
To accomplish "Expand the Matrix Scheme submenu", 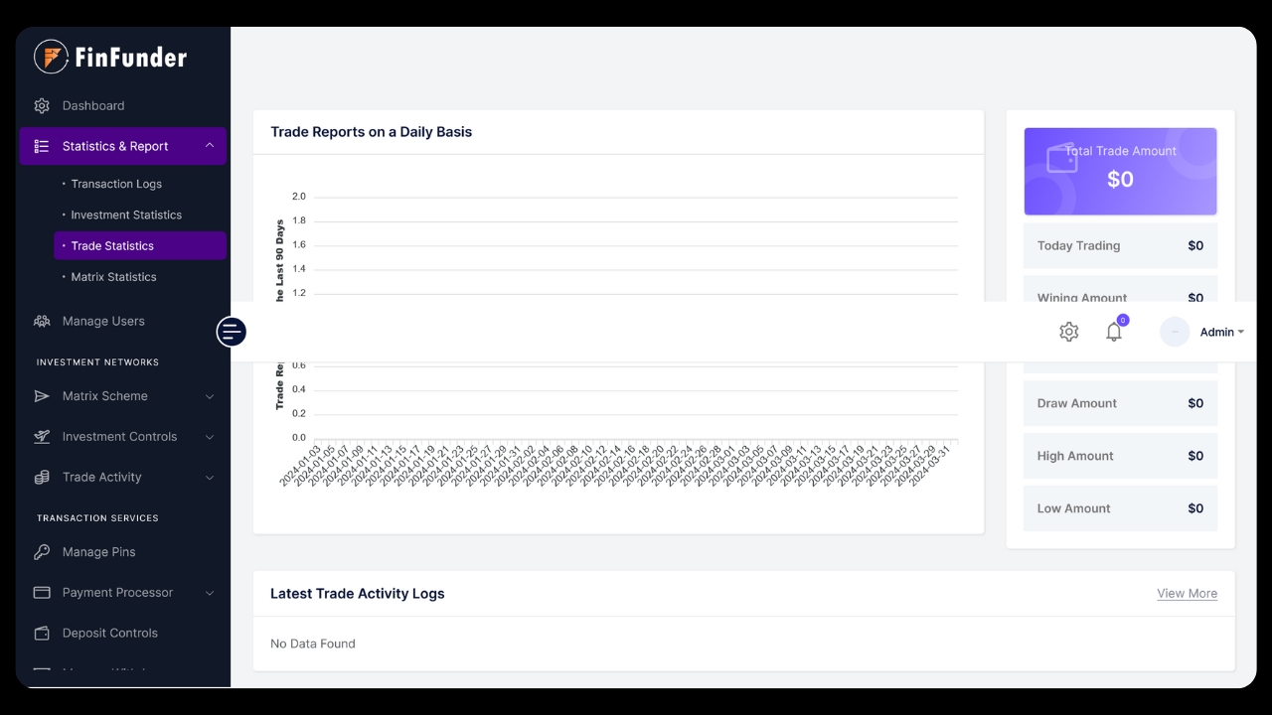I will (210, 396).
